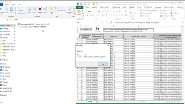Image resolution: width=185 pixels, height=104 pixels.
Task: Open Music under This PC
Action: click(4, 79)
